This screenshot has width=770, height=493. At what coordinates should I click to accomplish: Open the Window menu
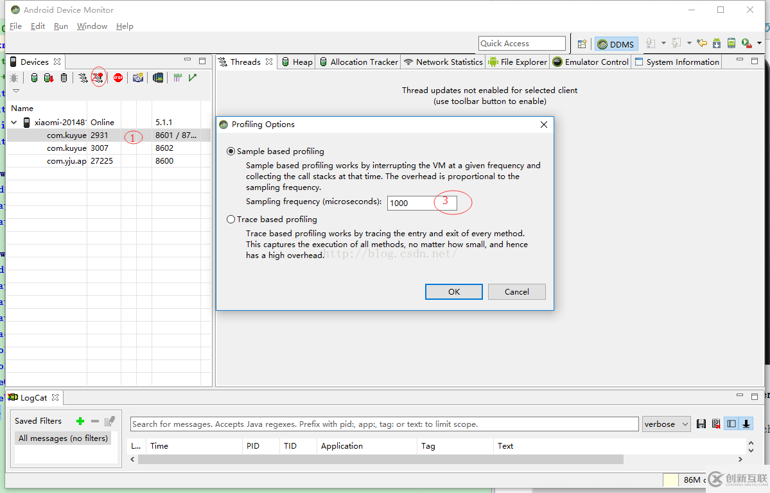pyautogui.click(x=92, y=26)
